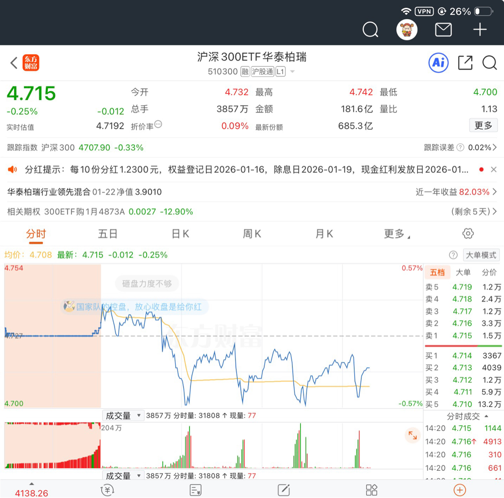This screenshot has width=504, height=498.
Task: Open 300ETF购1月4873A option link
Action: pos(100,212)
